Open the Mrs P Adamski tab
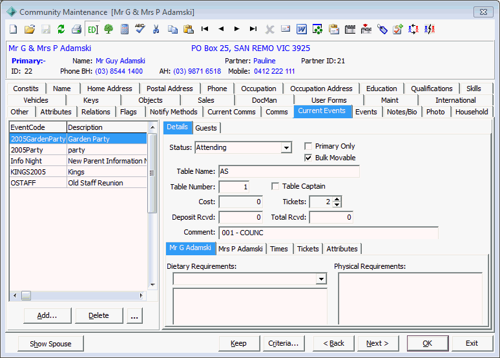Viewport: 500px width, 358px height. click(240, 249)
